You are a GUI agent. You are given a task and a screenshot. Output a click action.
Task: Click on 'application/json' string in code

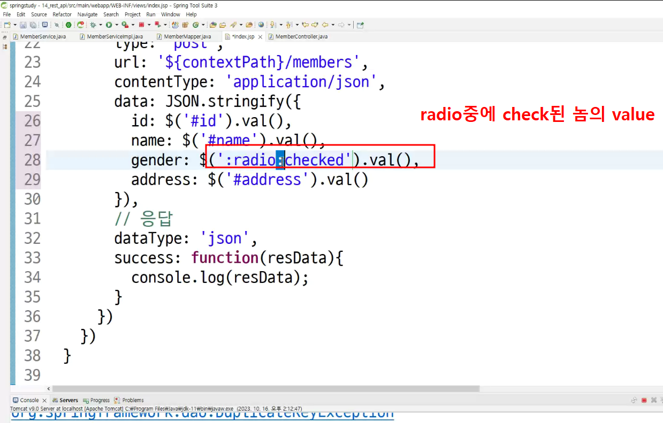coord(301,82)
